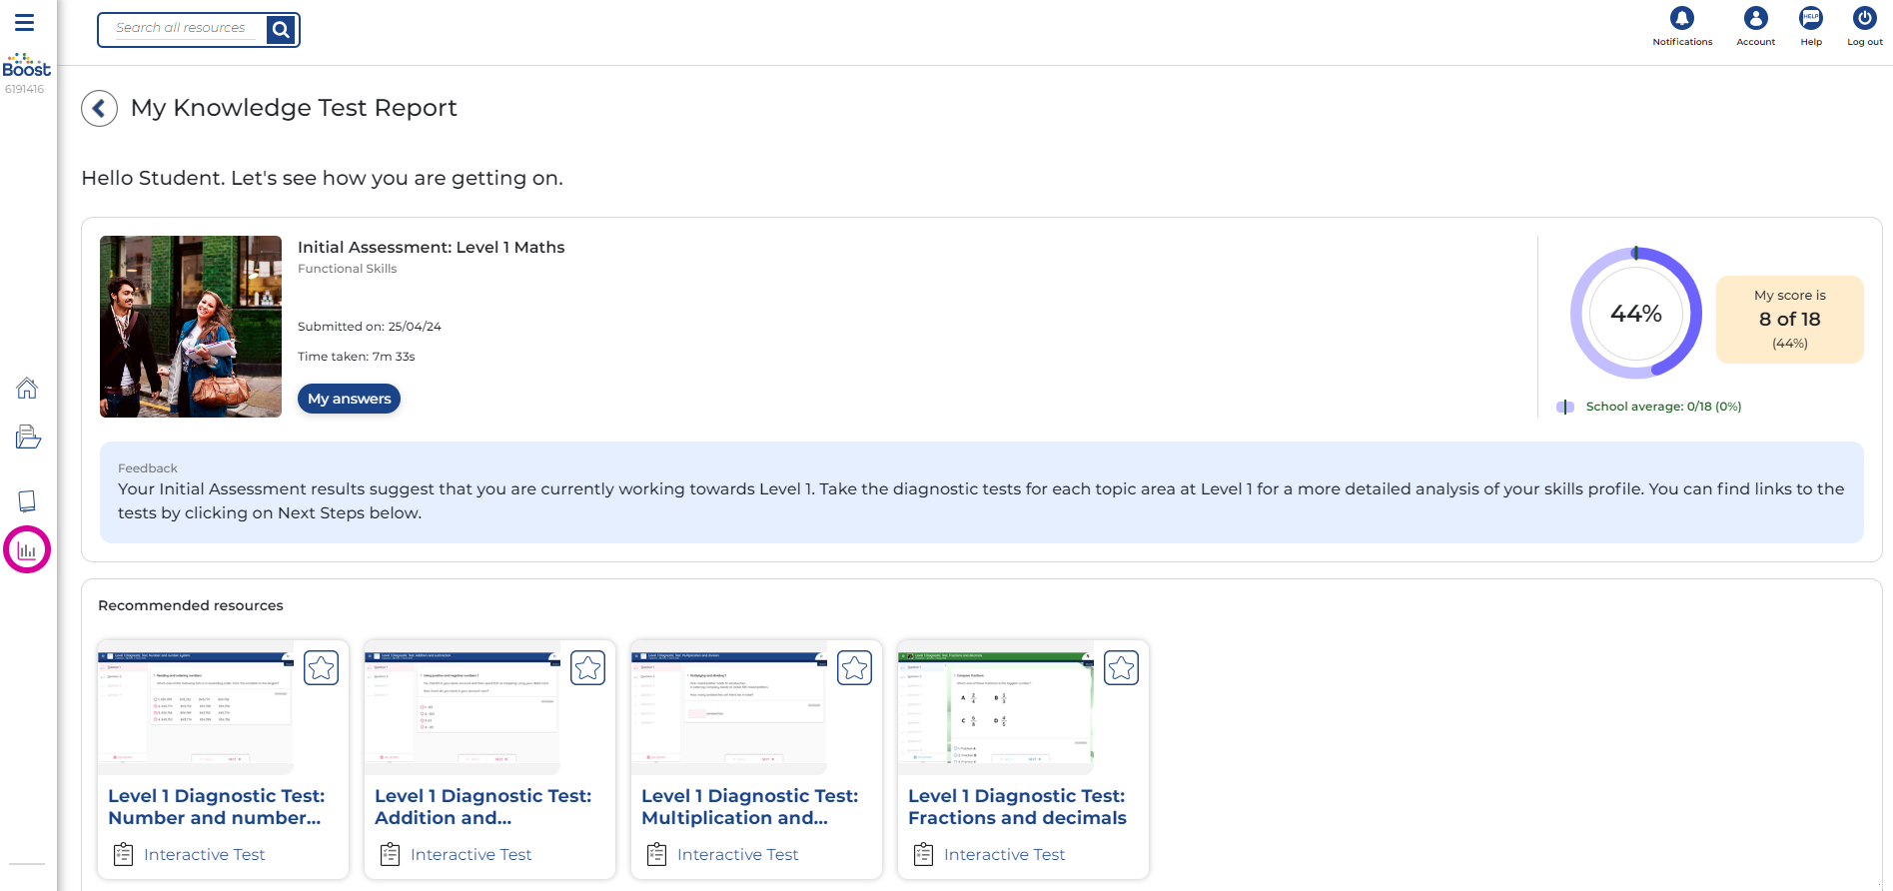Click the Help icon
Screen dimensions: 1893x891
[x=1810, y=19]
